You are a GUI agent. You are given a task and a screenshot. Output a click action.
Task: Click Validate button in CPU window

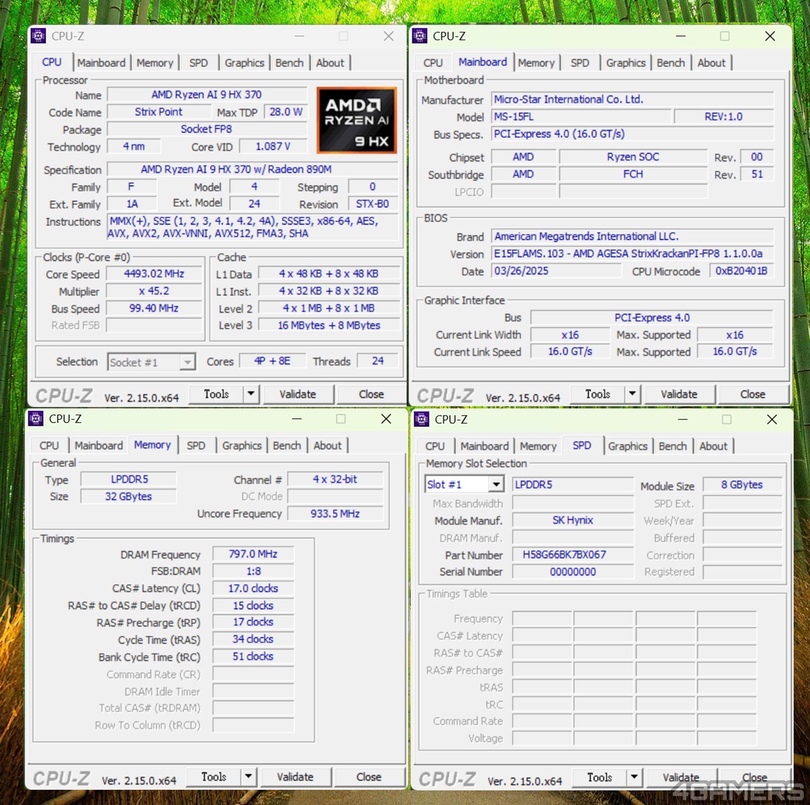pos(298,394)
